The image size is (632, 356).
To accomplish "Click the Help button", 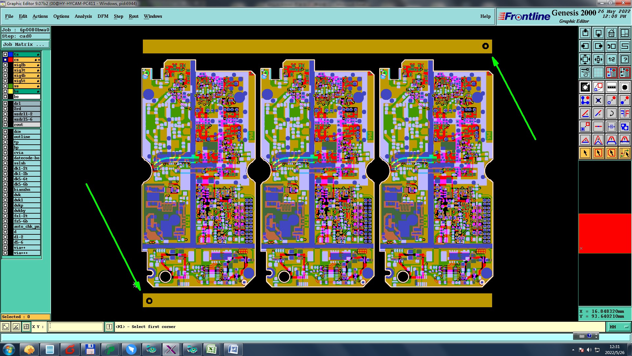I will (x=485, y=16).
